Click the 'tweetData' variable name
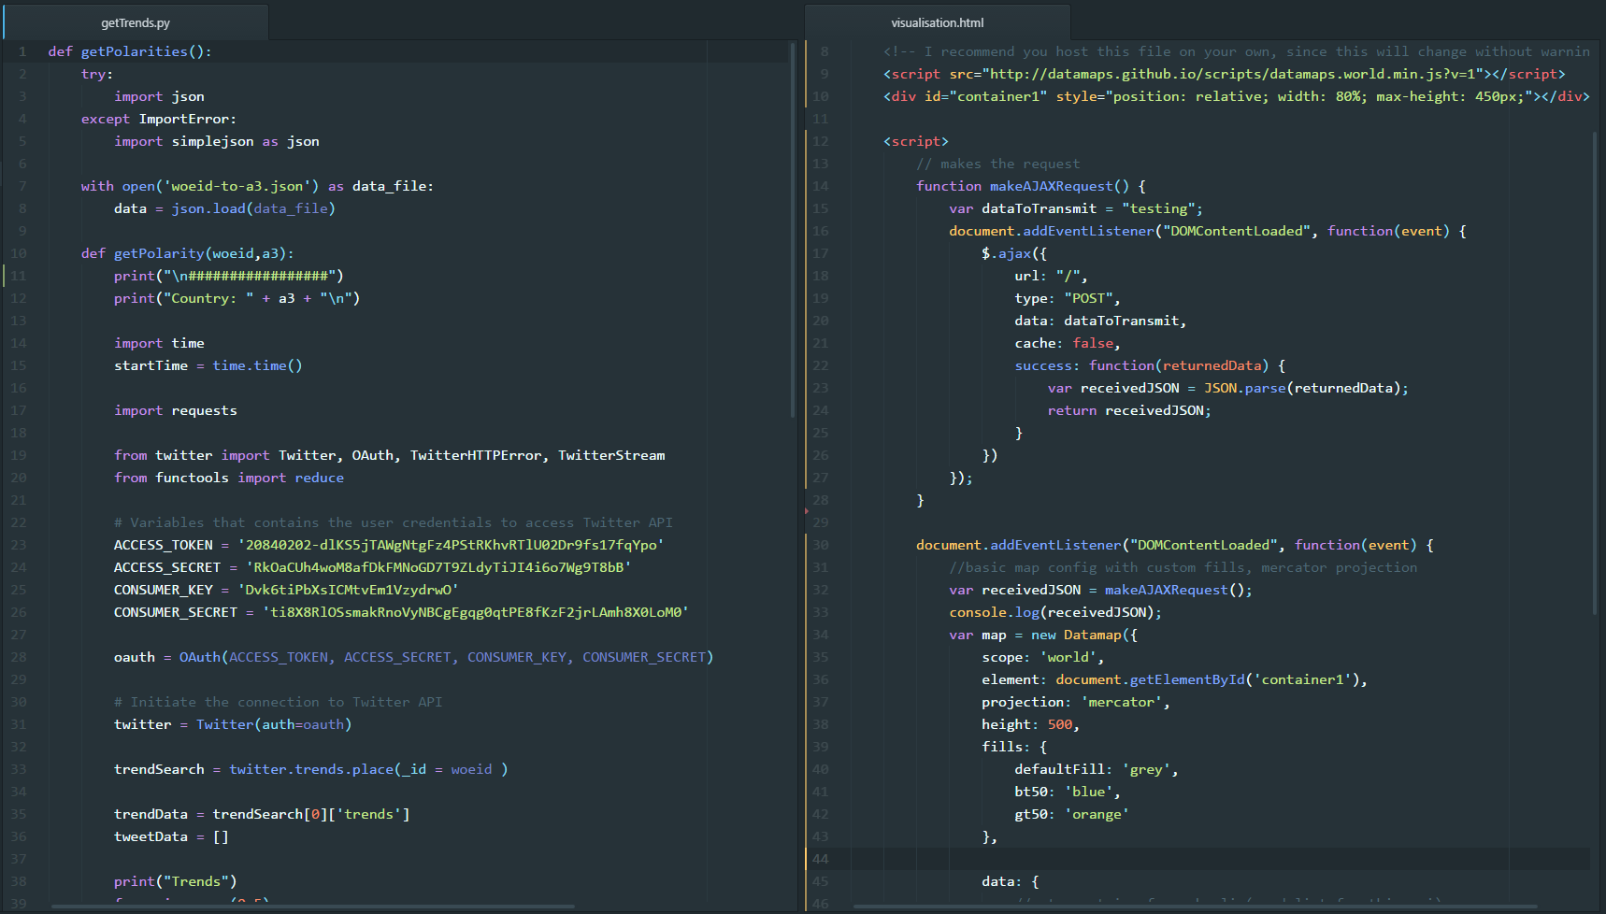Image resolution: width=1606 pixels, height=914 pixels. tap(151, 836)
